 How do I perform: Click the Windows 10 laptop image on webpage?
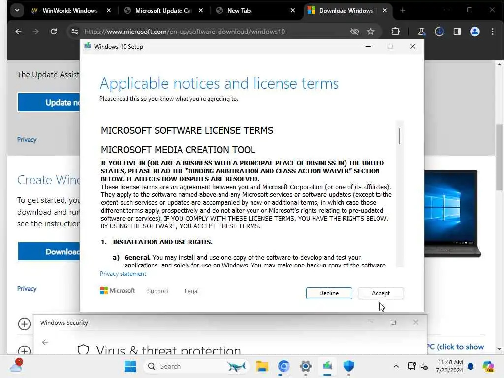[453, 214]
